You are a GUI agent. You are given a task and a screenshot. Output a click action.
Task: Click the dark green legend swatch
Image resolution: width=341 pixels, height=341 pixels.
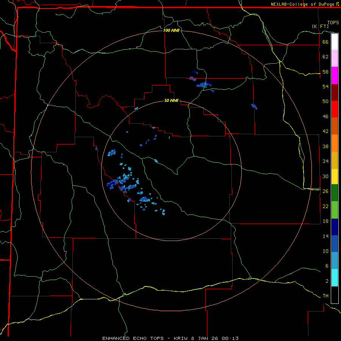pos(335,192)
